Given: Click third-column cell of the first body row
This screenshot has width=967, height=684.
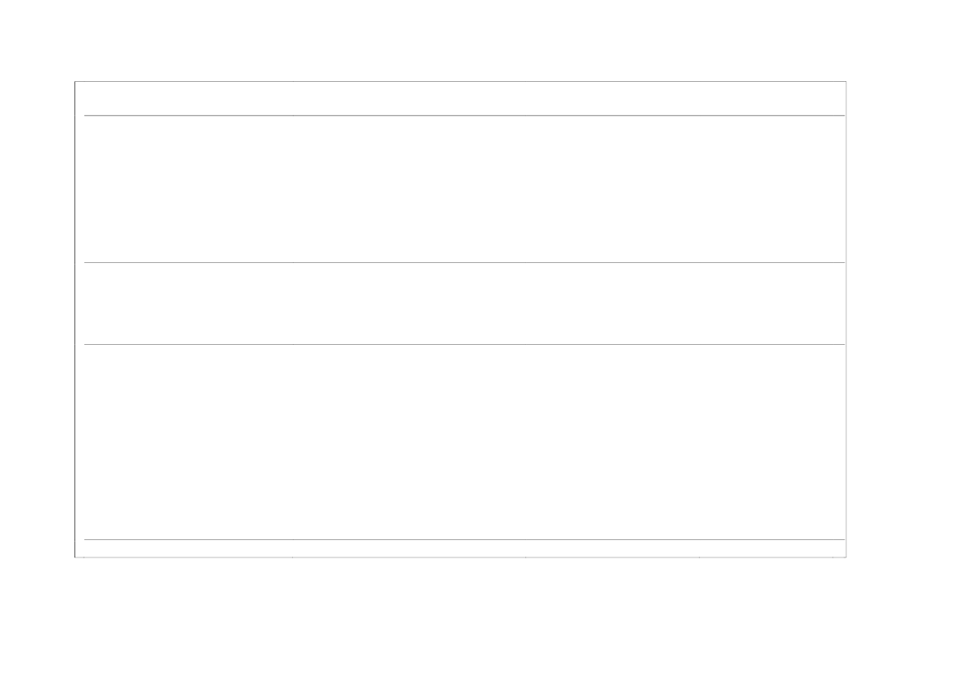Looking at the screenshot, I should tap(612, 189).
